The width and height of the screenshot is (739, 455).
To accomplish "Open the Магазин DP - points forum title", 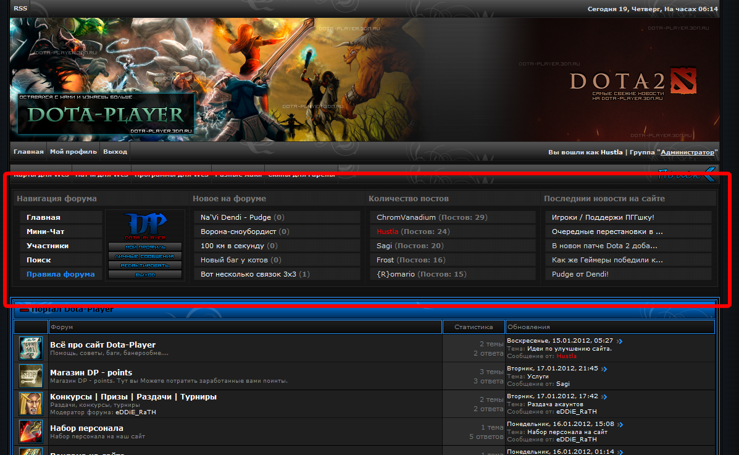I will tap(91, 372).
